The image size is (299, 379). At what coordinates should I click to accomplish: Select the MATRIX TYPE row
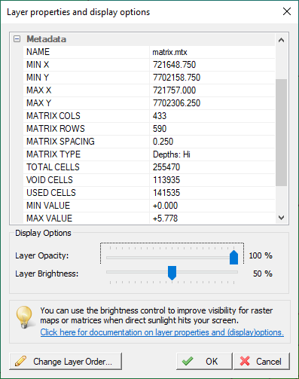tap(149, 154)
